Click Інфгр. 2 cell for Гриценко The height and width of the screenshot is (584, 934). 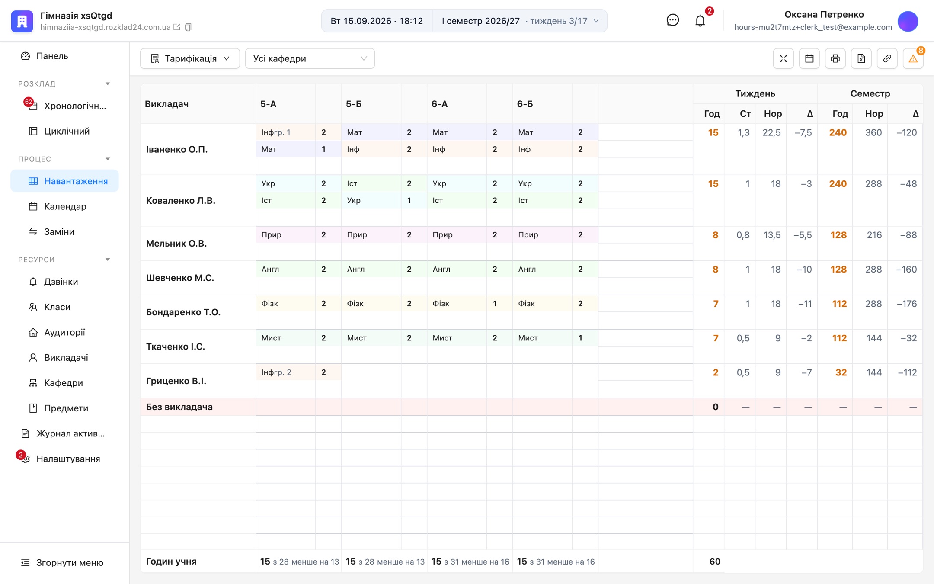pyautogui.click(x=286, y=372)
